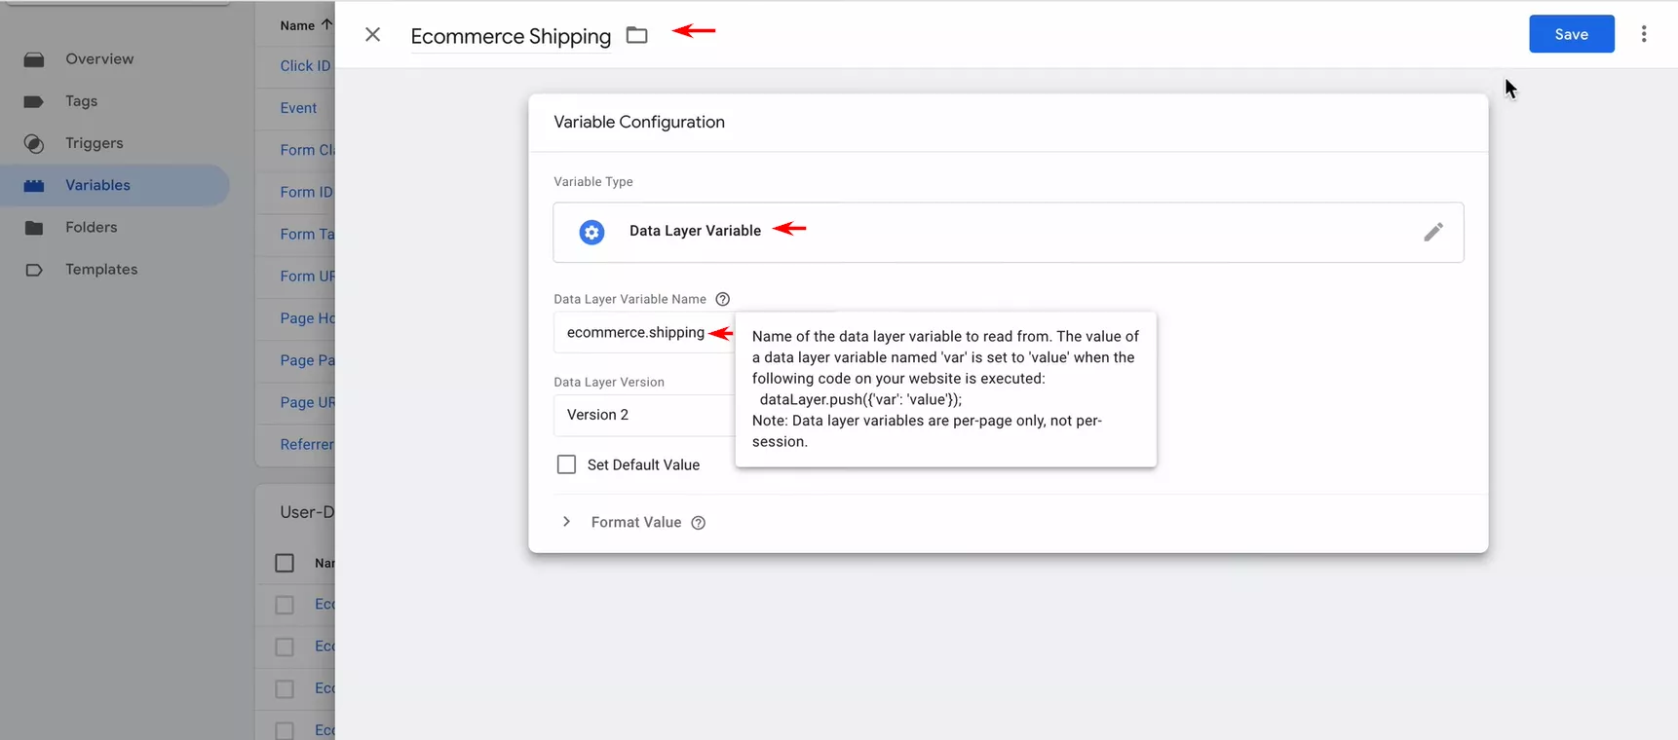Open the Event built-in variable link
The image size is (1678, 740).
pos(298,108)
